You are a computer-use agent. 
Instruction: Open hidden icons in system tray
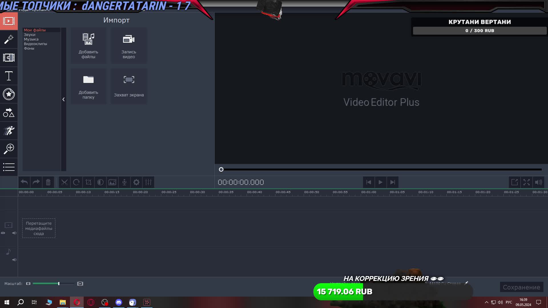(x=487, y=302)
